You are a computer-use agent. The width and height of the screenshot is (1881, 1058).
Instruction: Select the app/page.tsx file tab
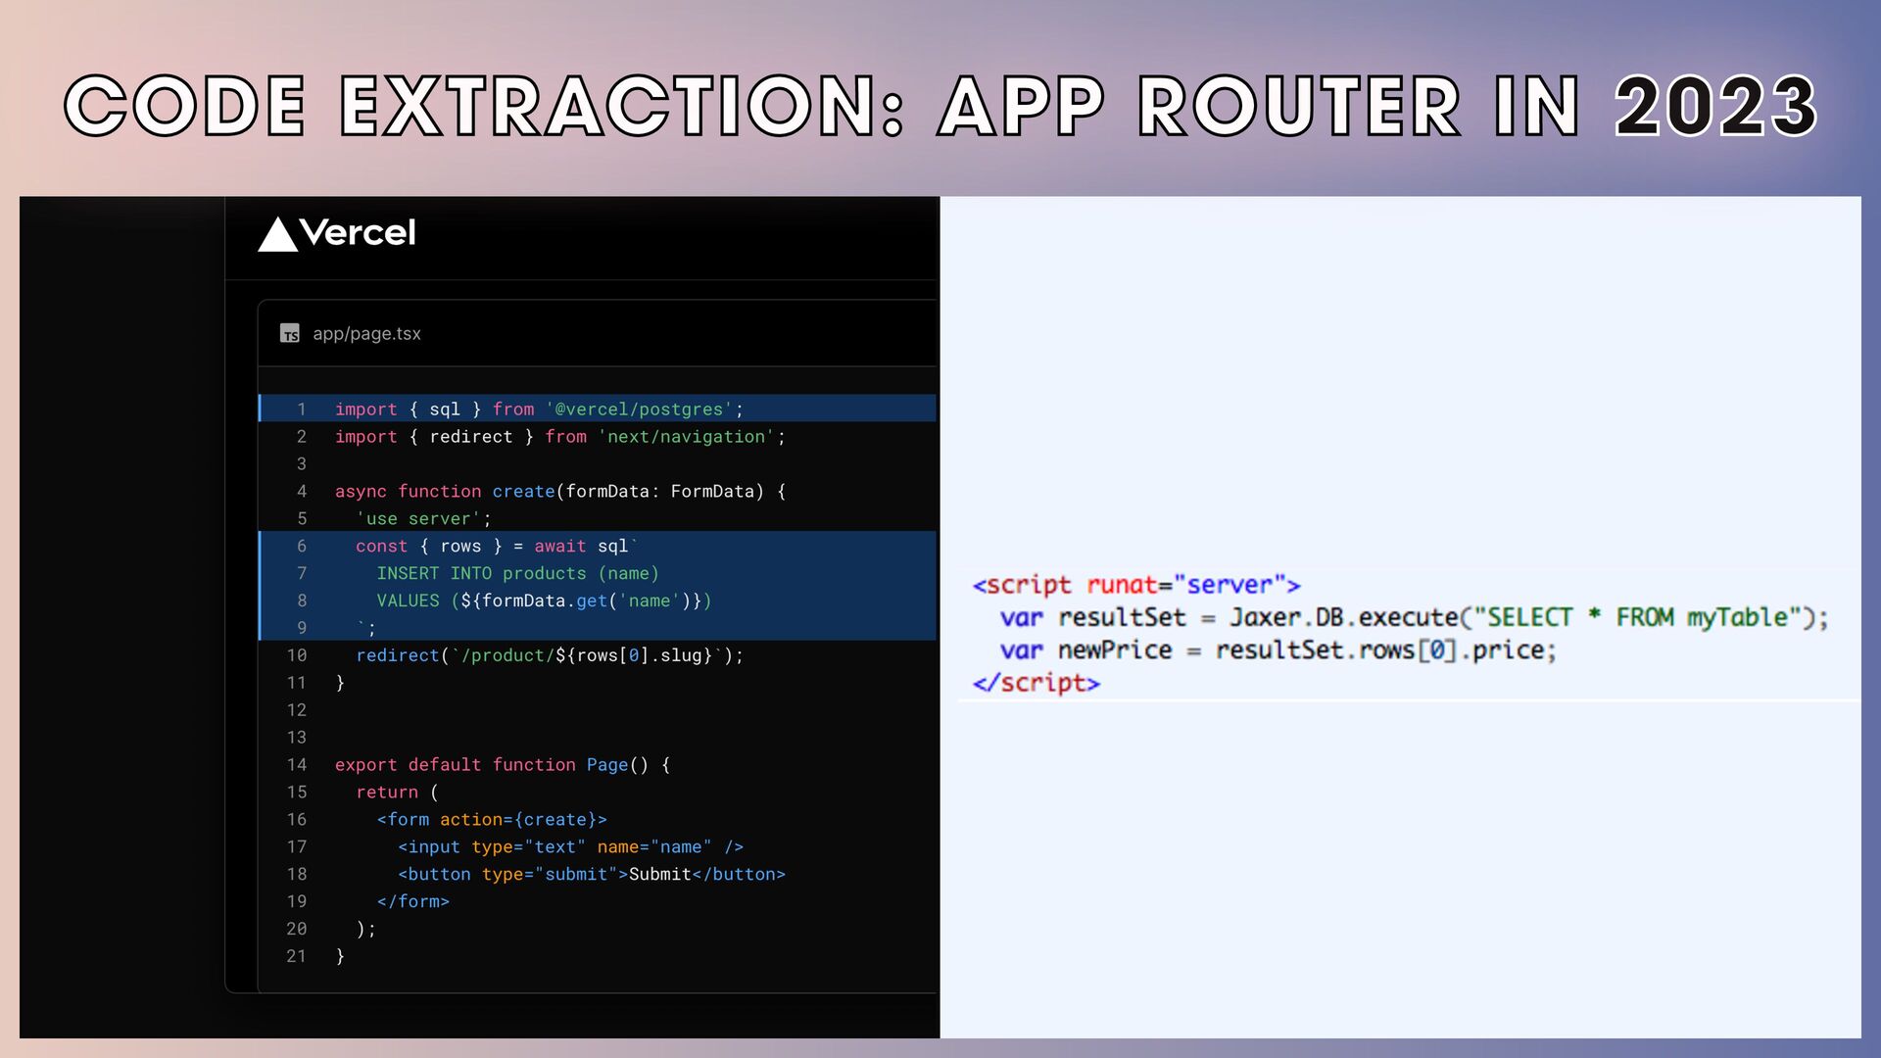[x=366, y=334]
